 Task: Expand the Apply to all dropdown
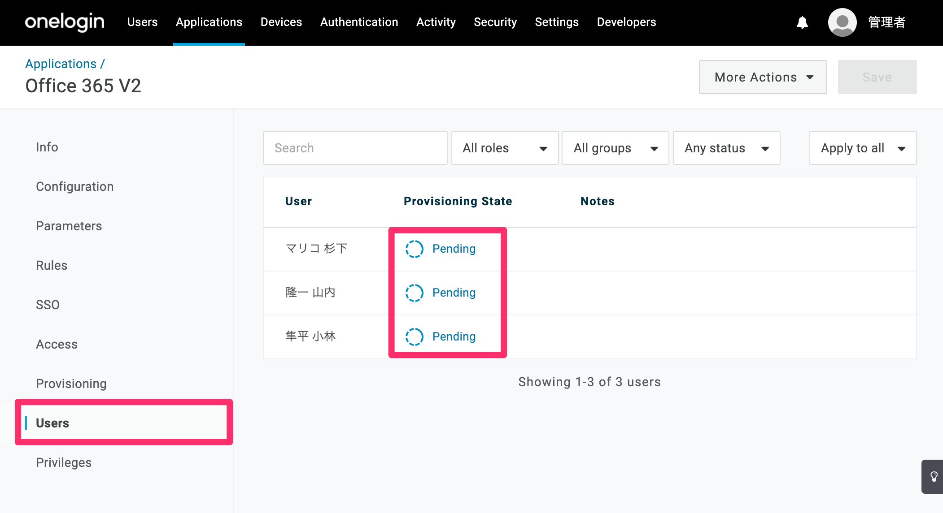click(863, 148)
